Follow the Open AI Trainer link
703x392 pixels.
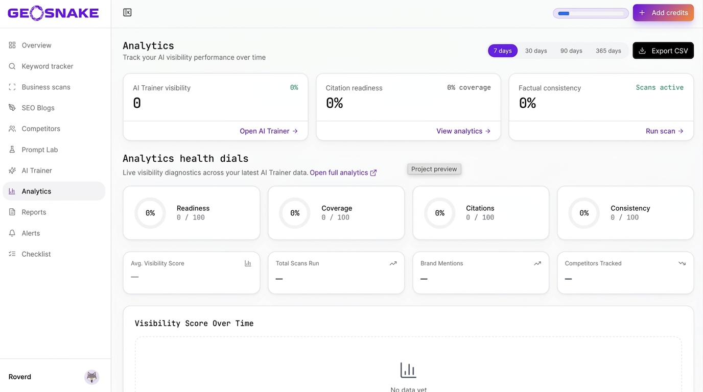pos(269,131)
